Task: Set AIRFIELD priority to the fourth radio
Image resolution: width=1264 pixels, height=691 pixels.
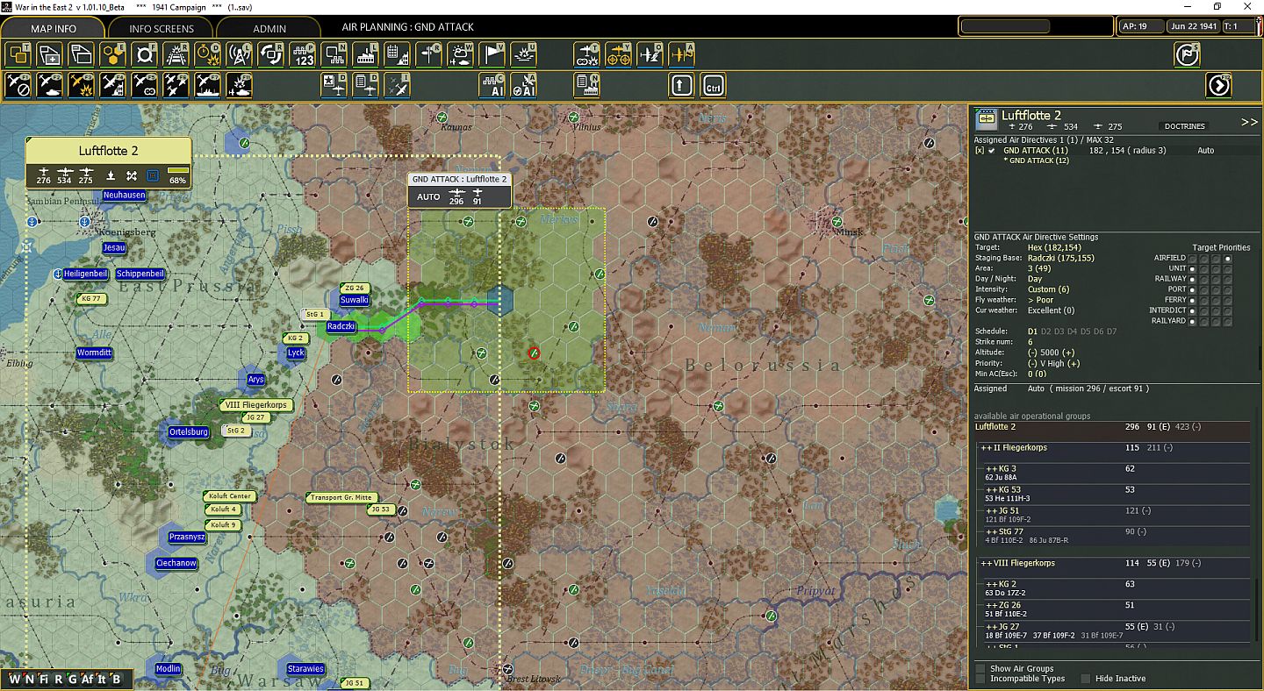Action: coord(1227,259)
